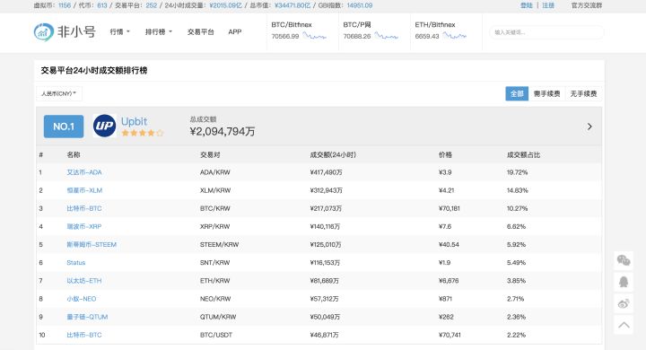Open 官方交流群 link

pyautogui.click(x=586, y=5)
